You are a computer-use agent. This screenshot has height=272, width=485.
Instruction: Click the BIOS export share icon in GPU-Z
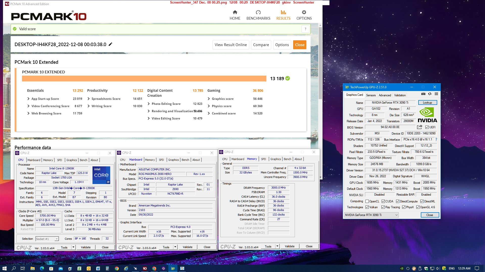pyautogui.click(x=420, y=127)
